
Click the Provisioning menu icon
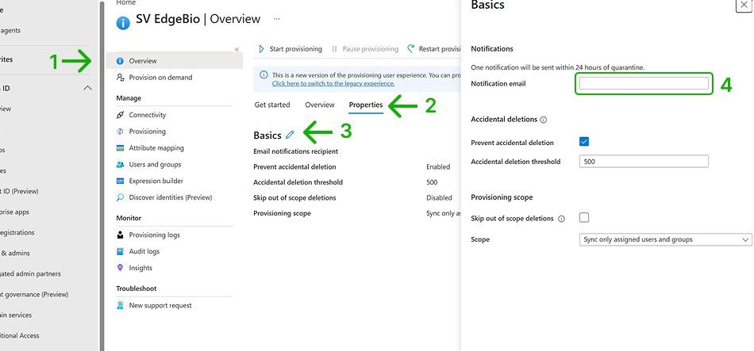click(x=120, y=132)
